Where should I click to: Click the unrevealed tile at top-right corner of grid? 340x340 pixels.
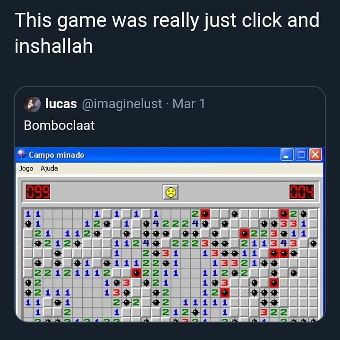[x=314, y=214]
